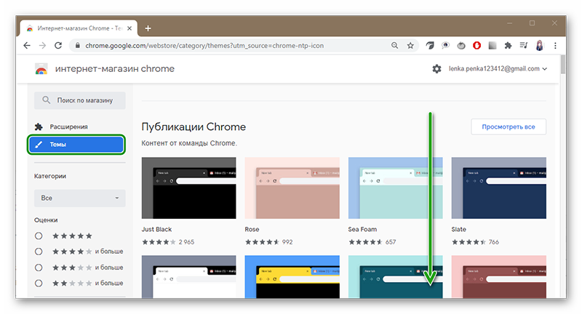
Task: Maximize the Chrome window
Action: pyautogui.click(x=532, y=23)
